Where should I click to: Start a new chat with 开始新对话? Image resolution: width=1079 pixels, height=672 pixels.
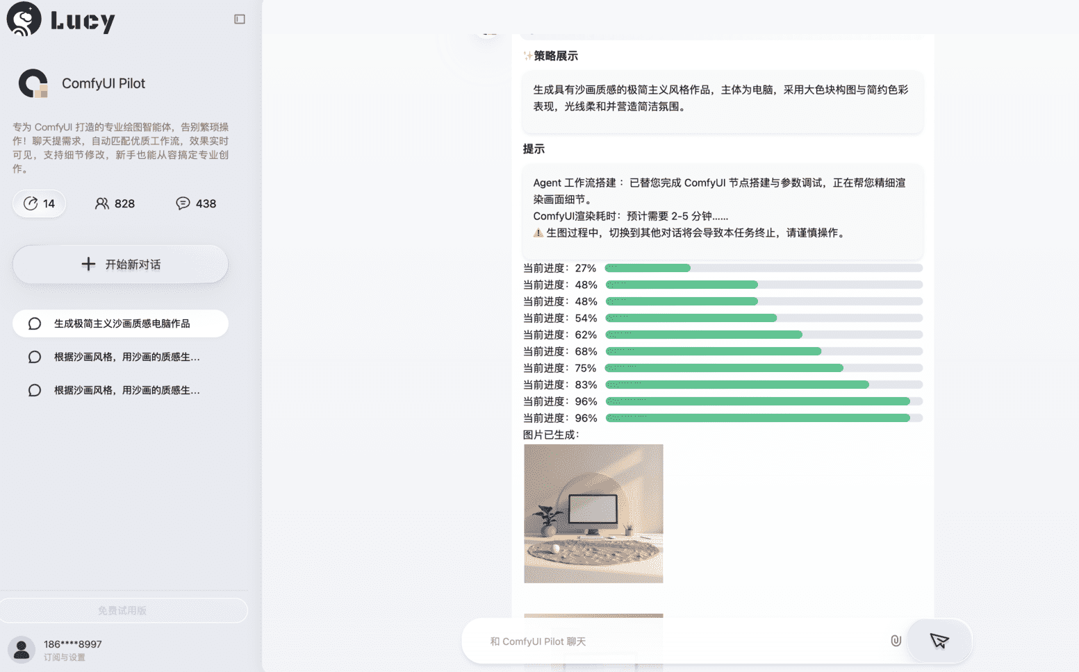coord(120,264)
